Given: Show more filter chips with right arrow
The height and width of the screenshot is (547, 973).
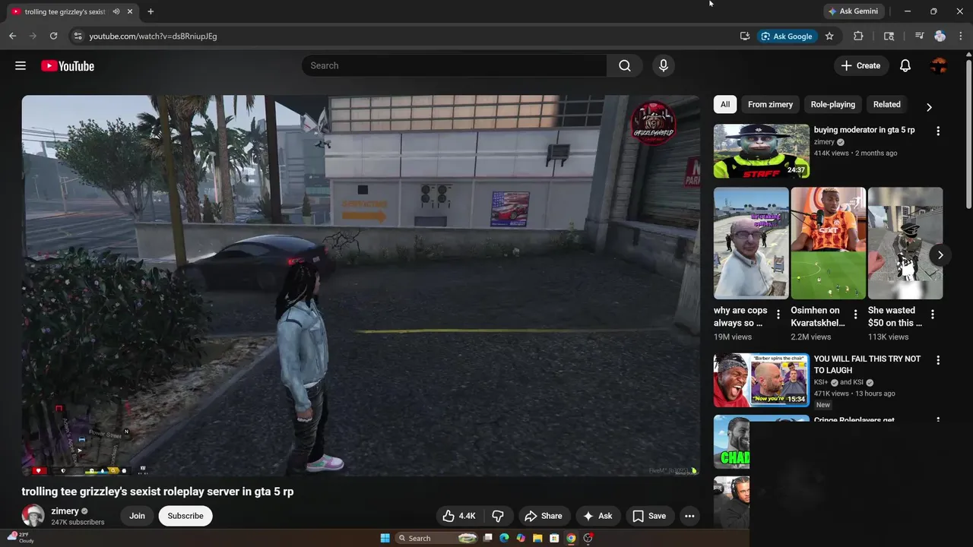Looking at the screenshot, I should (x=928, y=107).
